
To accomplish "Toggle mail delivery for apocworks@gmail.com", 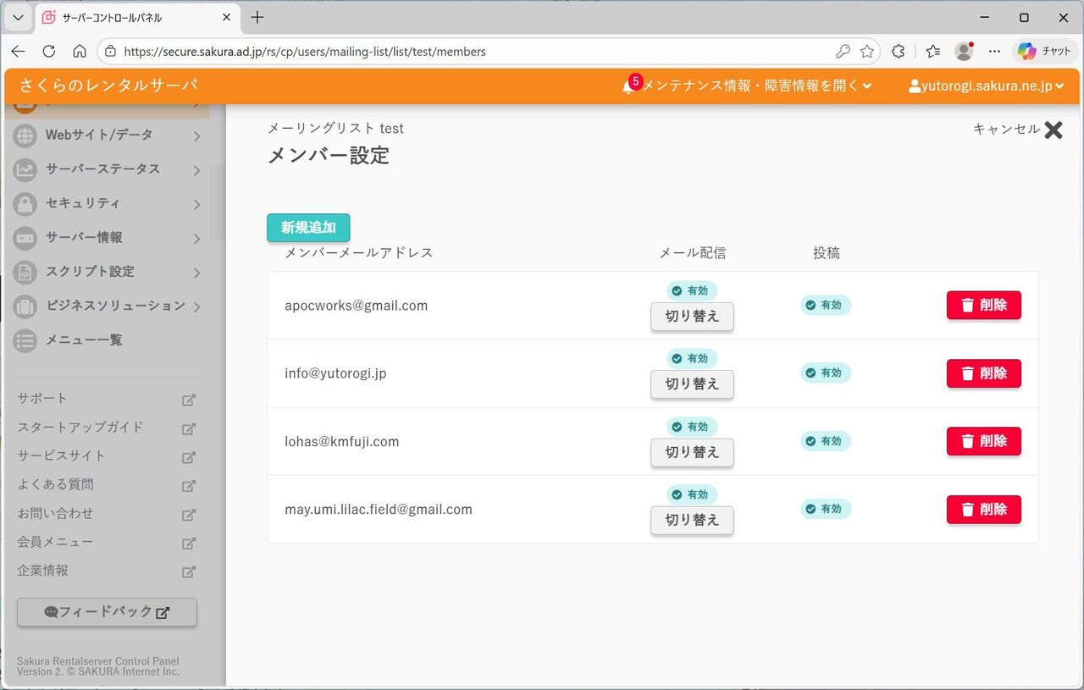I will coord(692,317).
